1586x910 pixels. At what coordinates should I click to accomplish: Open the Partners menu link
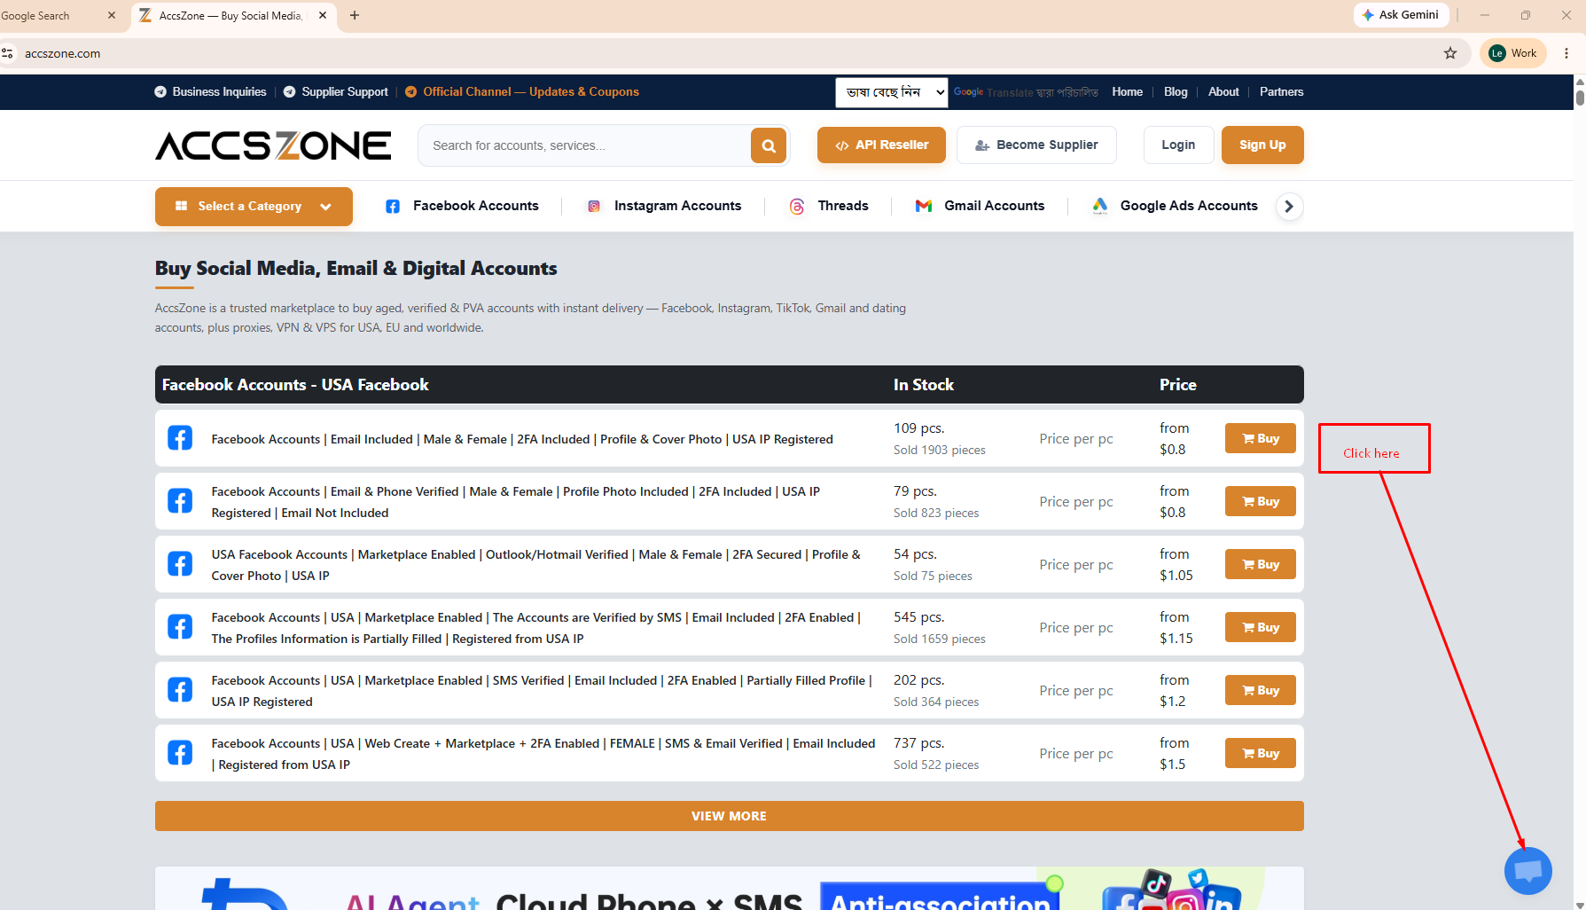pos(1282,92)
